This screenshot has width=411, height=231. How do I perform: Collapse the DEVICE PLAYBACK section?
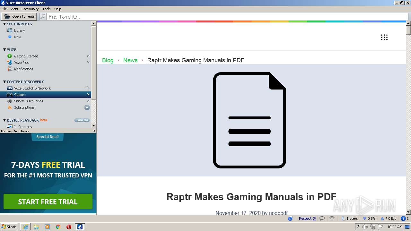(x=4, y=120)
